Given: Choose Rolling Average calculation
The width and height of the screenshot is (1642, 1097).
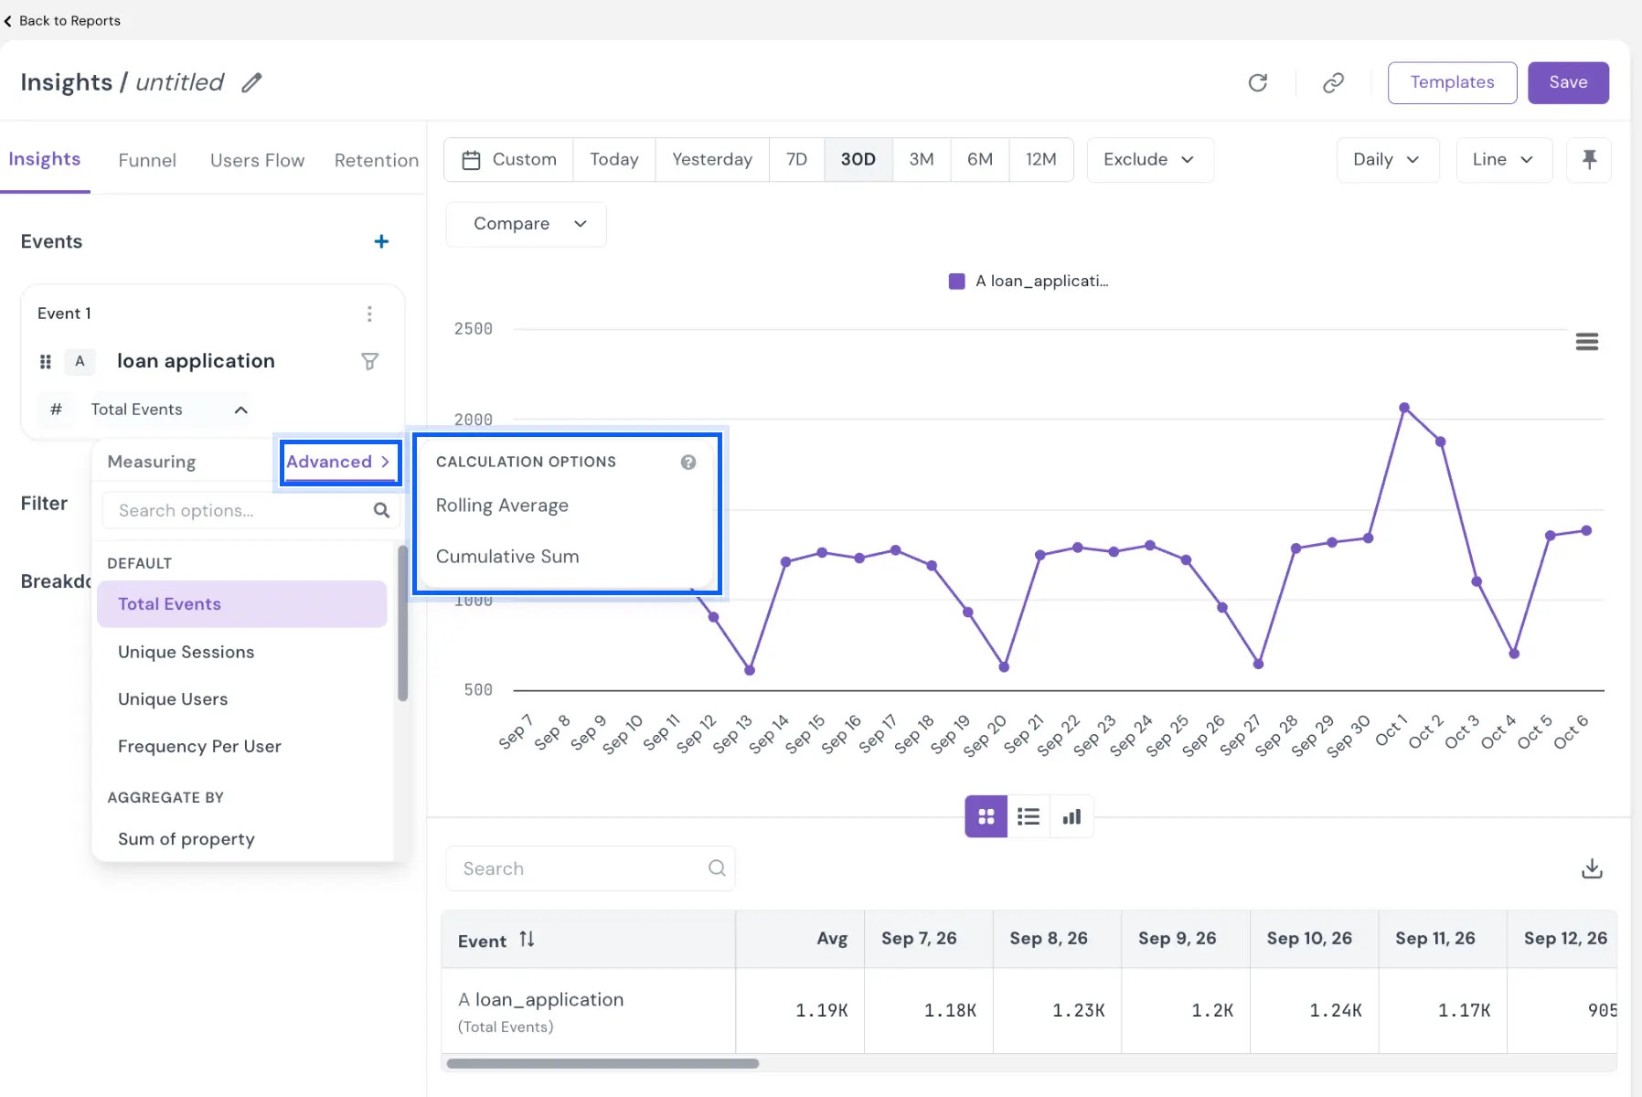Looking at the screenshot, I should 502,506.
